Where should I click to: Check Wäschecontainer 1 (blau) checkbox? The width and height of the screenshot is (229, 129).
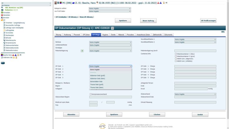[175, 54]
